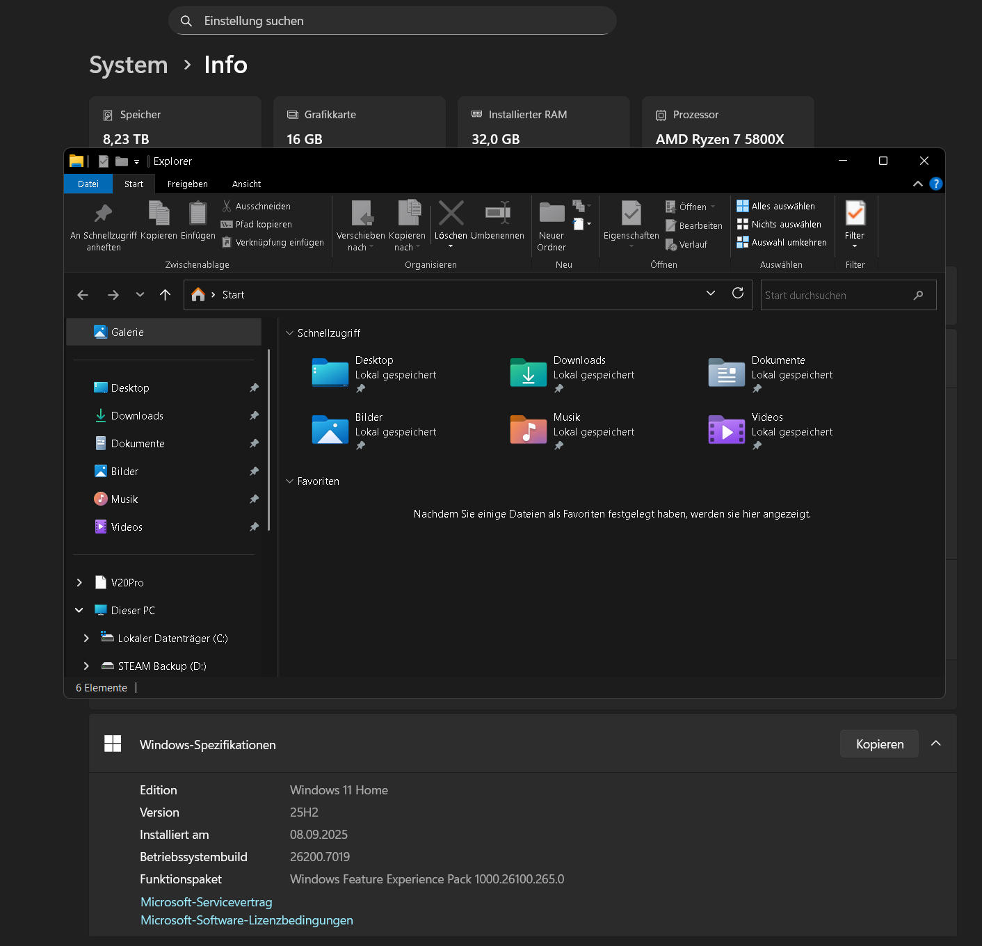Screen dimensions: 982x946
Task: Click the Umbenennen icon
Action: pyautogui.click(x=498, y=213)
